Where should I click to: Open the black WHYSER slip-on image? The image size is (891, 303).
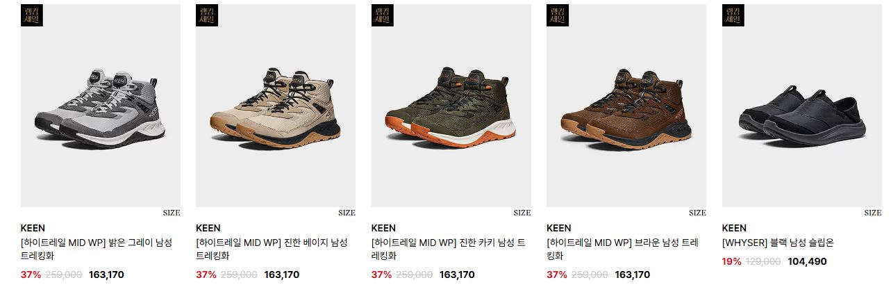(802, 106)
